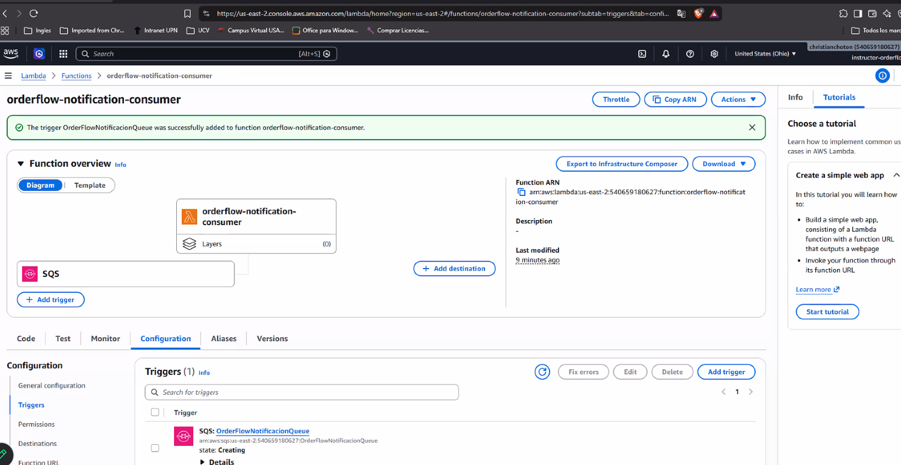This screenshot has width=901, height=465.
Task: Click the AWS logo home icon
Action: coord(11,53)
